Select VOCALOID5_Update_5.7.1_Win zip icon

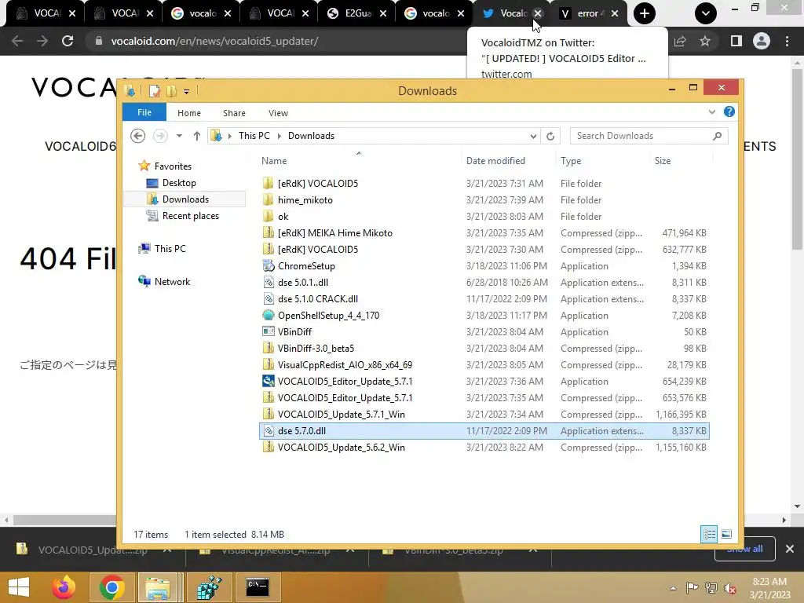tap(268, 414)
